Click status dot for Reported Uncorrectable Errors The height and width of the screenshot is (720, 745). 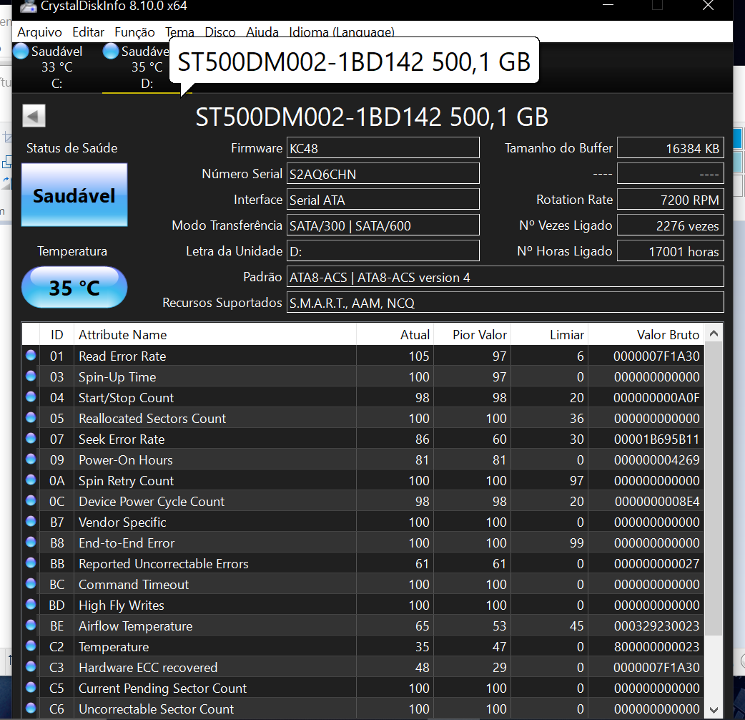tap(31, 563)
